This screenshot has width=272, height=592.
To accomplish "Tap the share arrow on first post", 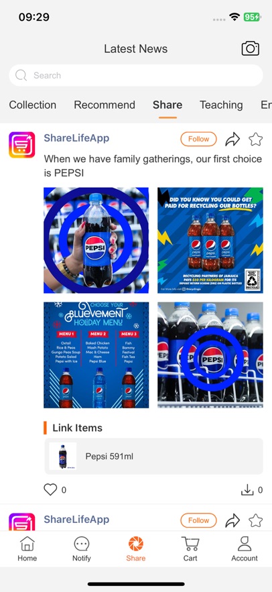I will point(232,139).
